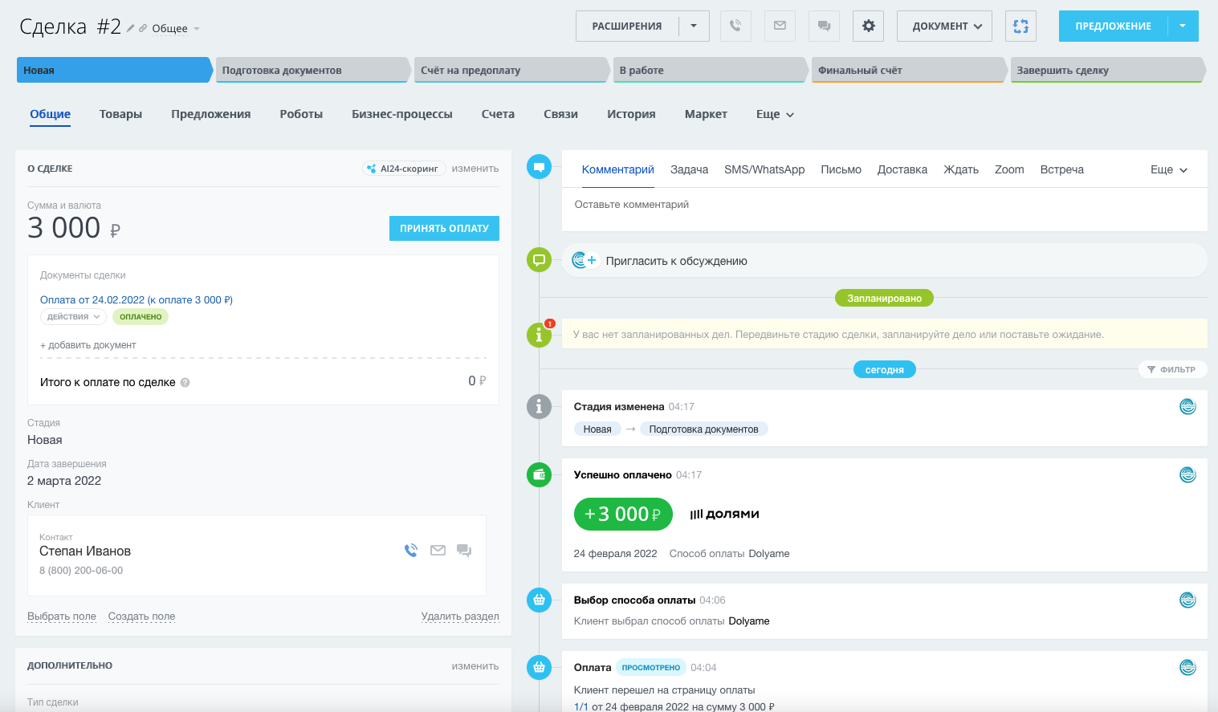Open the Документ dropdown
The image size is (1218, 712).
pyautogui.click(x=944, y=26)
